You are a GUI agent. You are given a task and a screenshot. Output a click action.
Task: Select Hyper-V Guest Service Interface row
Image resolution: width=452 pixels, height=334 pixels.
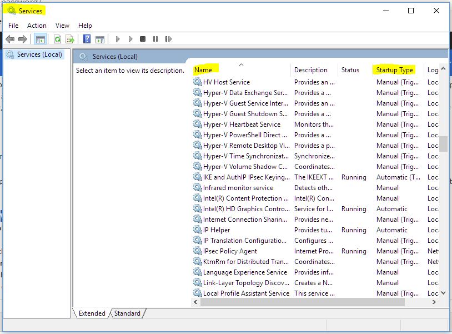315,103
